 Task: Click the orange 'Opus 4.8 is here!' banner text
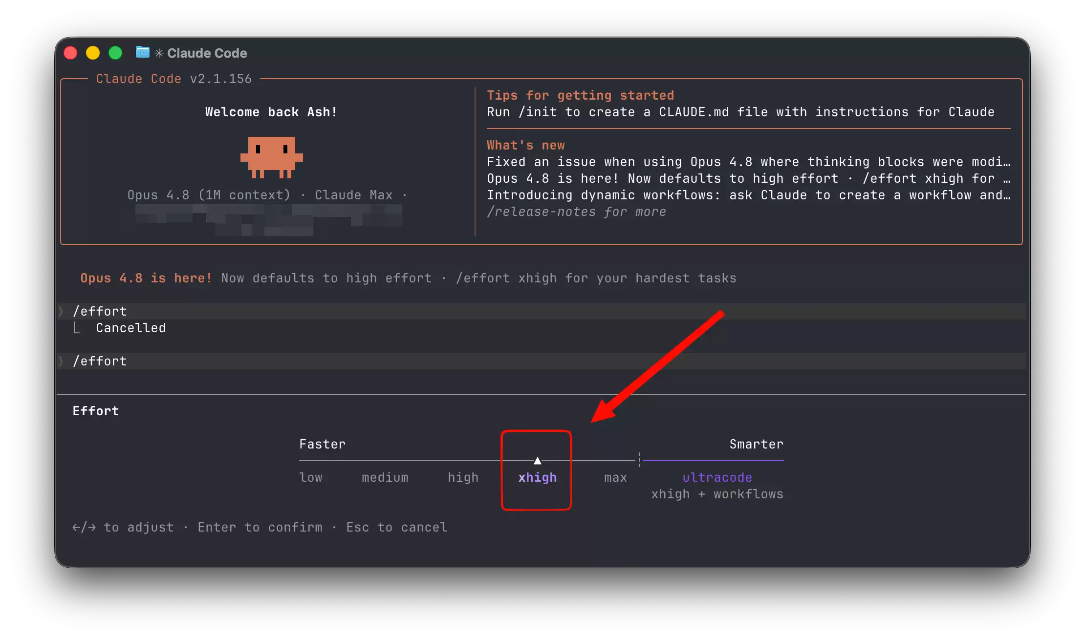pyautogui.click(x=146, y=278)
